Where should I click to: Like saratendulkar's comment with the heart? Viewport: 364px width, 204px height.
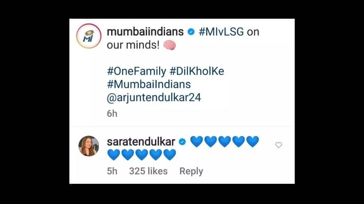[278, 145]
